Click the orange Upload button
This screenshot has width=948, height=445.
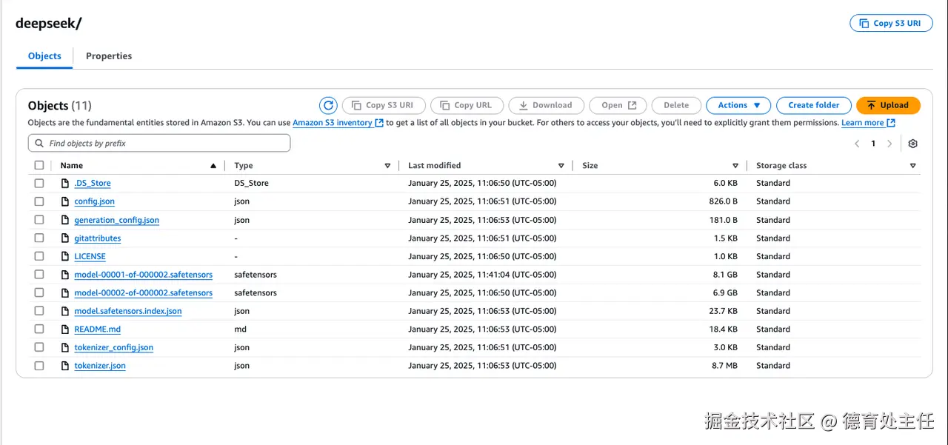(888, 105)
